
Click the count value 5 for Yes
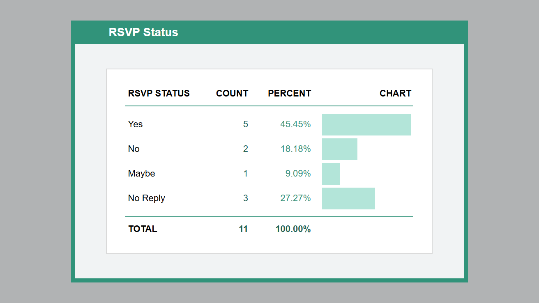(245, 124)
